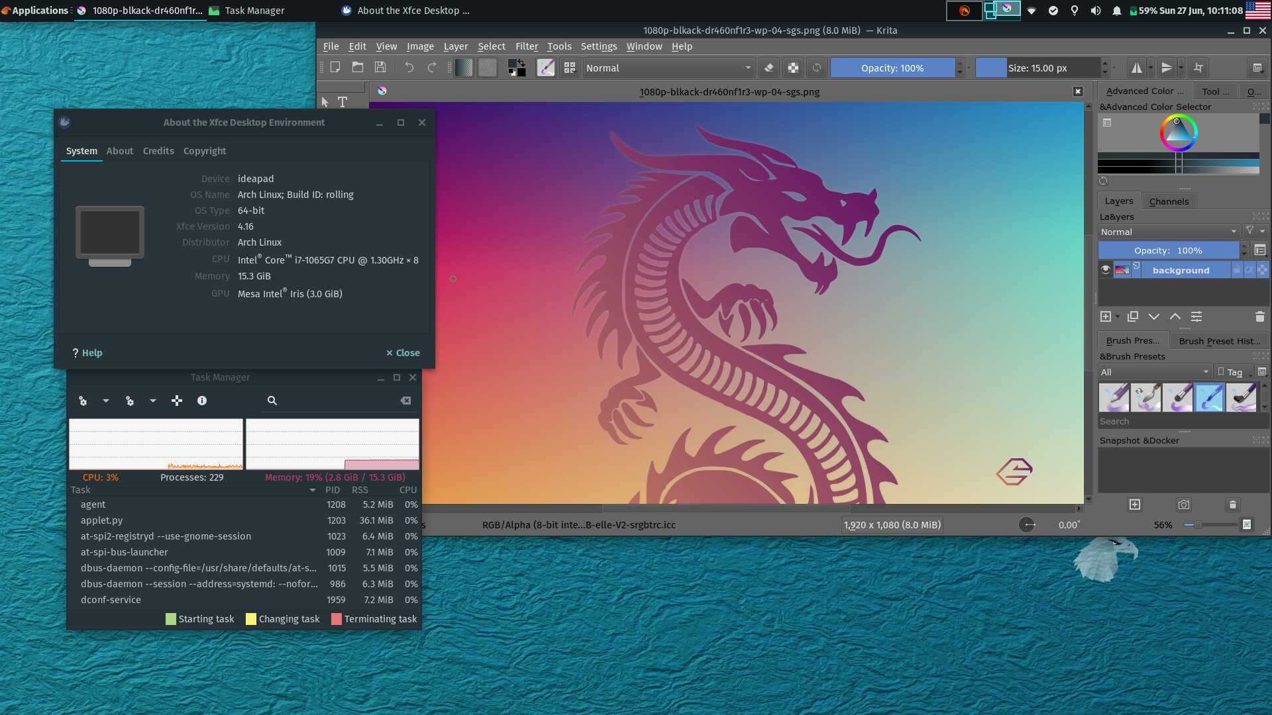Click Close in About Xfce dialog
This screenshot has height=715, width=1272.
[x=403, y=353]
